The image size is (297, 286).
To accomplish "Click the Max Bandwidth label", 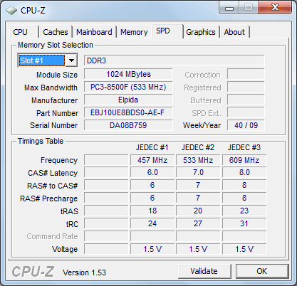I will (x=51, y=88).
